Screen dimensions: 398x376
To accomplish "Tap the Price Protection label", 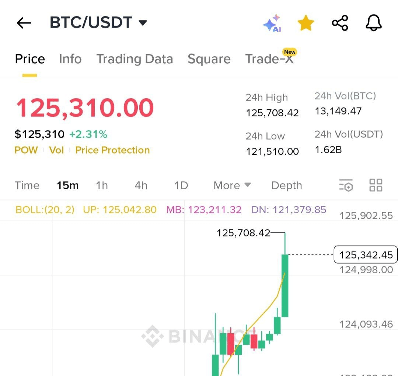I will [x=112, y=150].
